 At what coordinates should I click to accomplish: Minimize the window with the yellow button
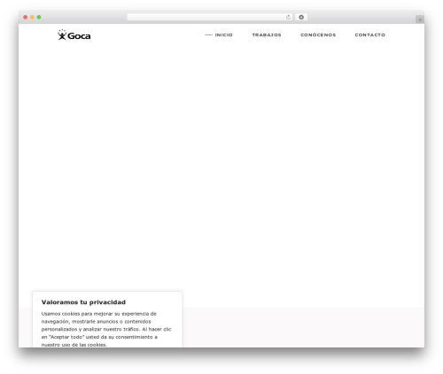pos(32,17)
